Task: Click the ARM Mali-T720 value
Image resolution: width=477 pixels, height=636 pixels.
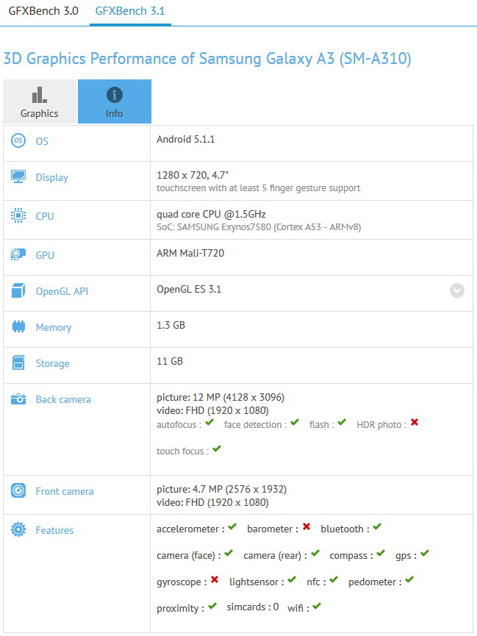Action: (190, 253)
